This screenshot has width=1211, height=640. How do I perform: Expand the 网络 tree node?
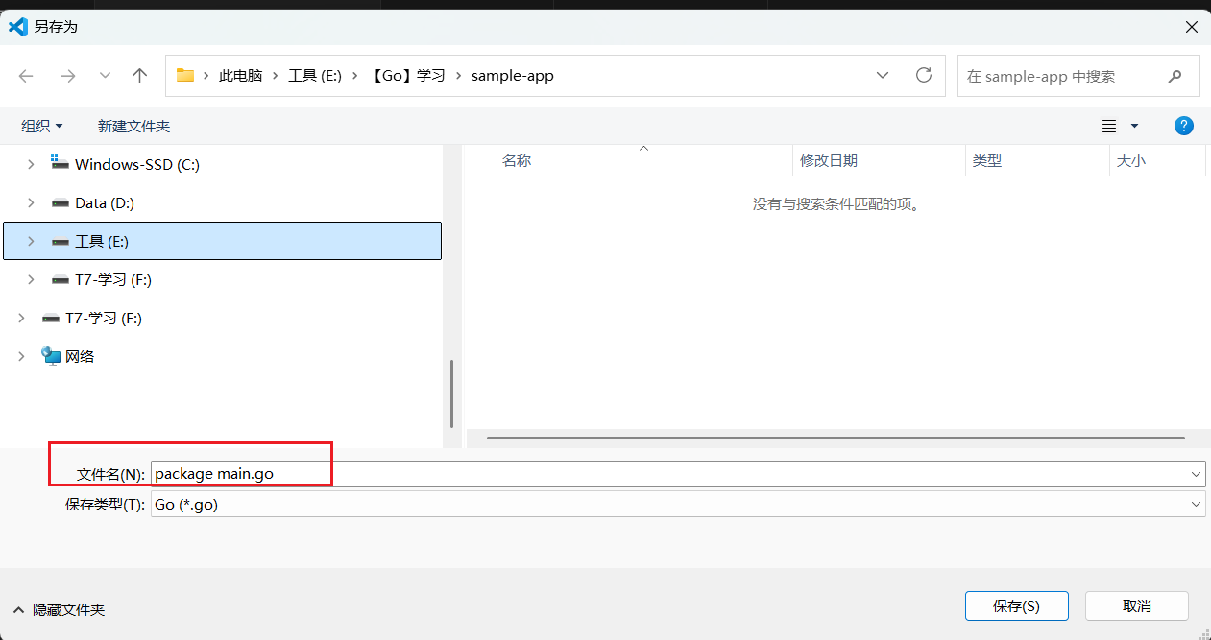(22, 356)
